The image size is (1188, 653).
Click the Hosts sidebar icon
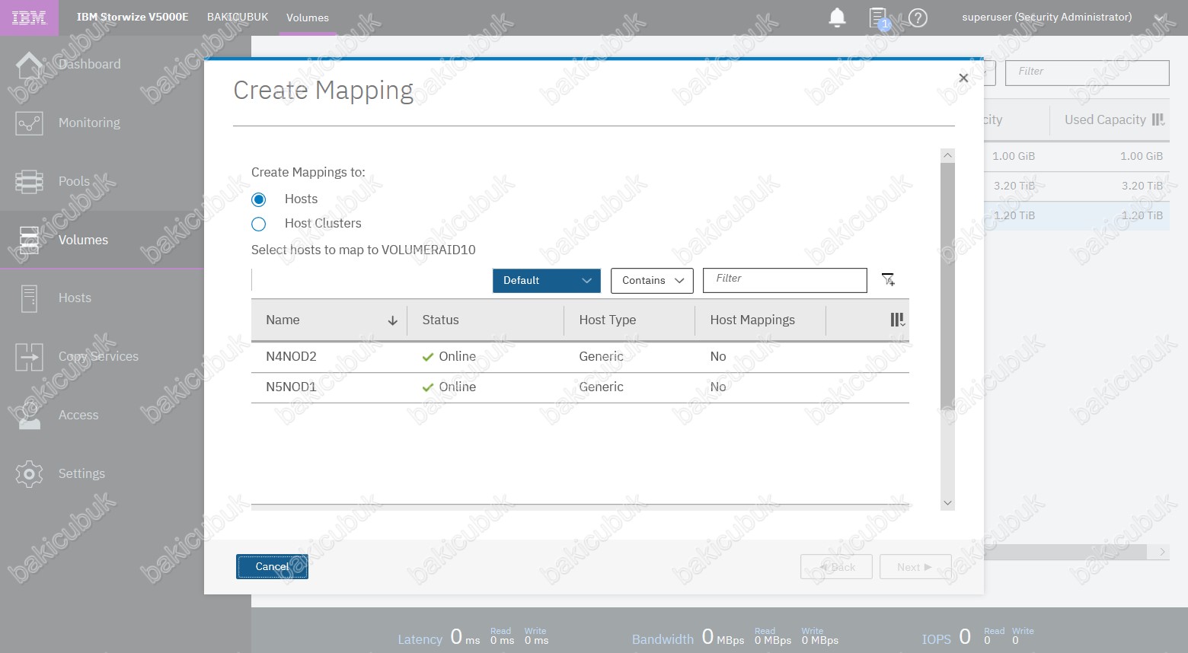pyautogui.click(x=29, y=298)
